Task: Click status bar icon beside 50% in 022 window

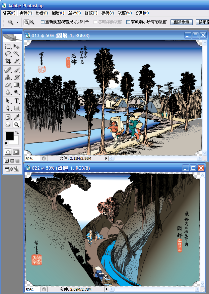Action: (x=44, y=289)
